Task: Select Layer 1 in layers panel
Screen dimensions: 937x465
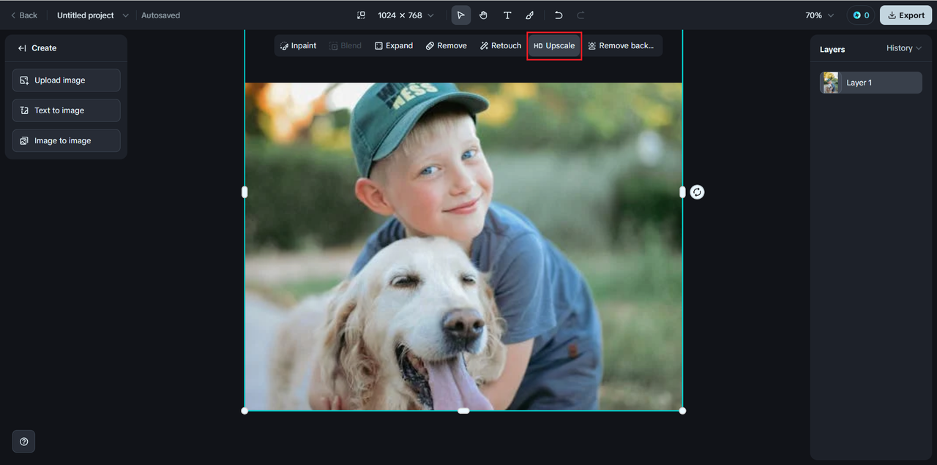Action: click(871, 83)
